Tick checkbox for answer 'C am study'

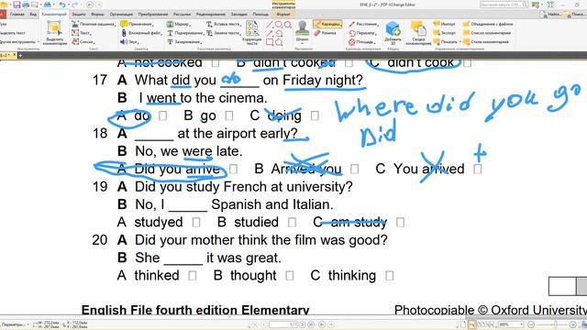[400, 223]
